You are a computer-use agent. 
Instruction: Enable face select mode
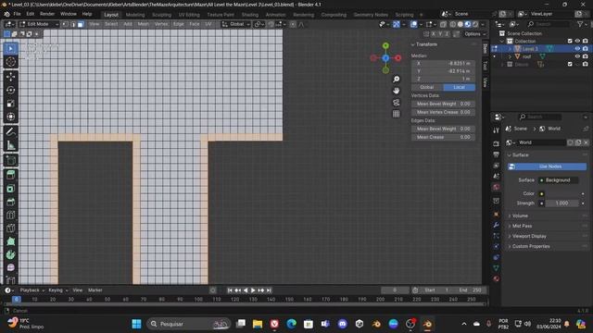81,24
